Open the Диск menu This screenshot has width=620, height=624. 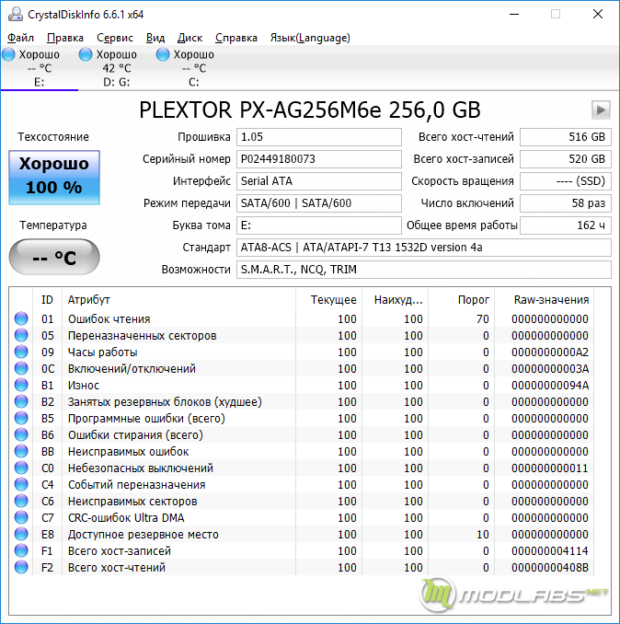click(189, 38)
